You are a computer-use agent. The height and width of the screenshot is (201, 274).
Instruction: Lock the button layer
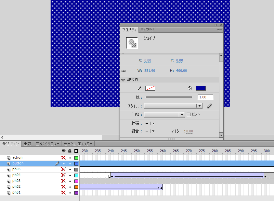click(70, 164)
